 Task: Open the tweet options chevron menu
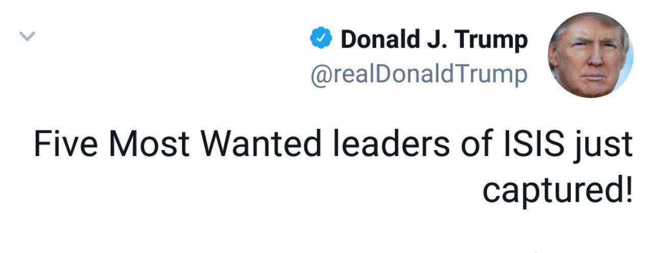(27, 36)
